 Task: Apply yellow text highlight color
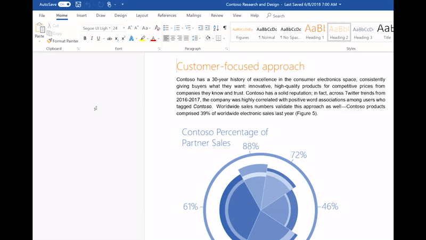[x=142, y=38]
